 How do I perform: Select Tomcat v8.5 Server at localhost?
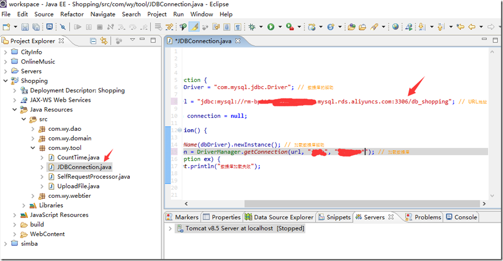pyautogui.click(x=241, y=229)
